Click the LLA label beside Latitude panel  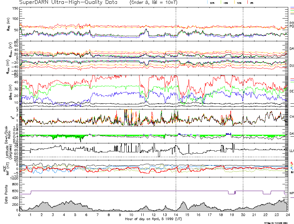tap(292, 150)
